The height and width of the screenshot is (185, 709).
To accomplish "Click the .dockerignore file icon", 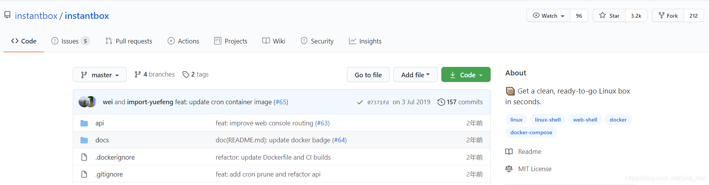I will click(x=84, y=157).
